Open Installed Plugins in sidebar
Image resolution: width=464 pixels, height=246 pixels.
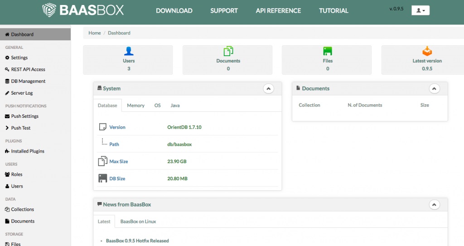(x=28, y=151)
